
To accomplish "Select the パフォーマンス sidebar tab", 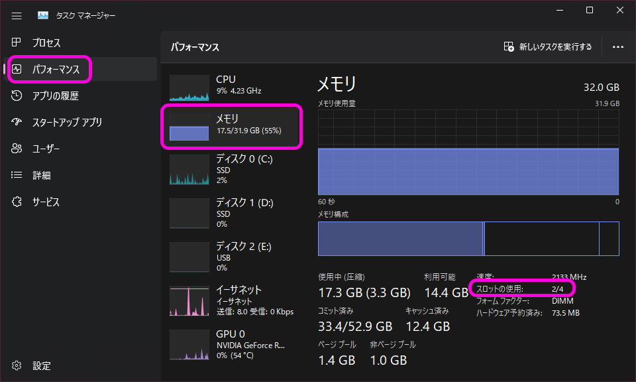I will click(56, 69).
